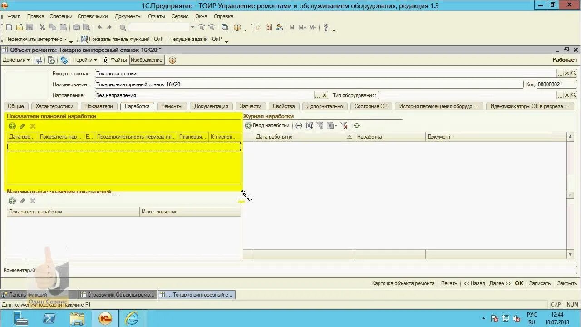Screen dimensions: 581x327
Task: Sort by Дата работы по column header
Action: 304,137
